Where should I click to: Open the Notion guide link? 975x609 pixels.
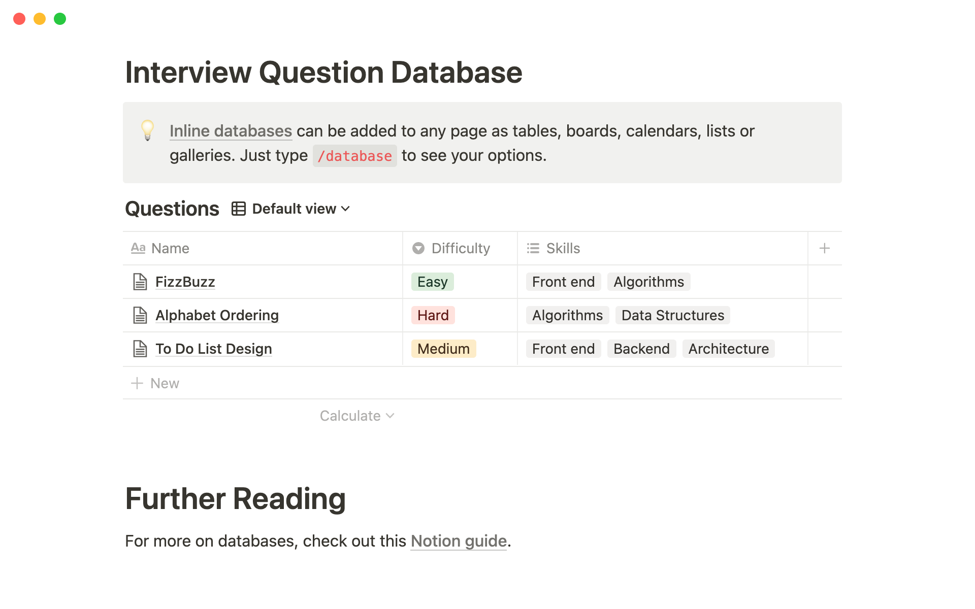[x=458, y=540]
